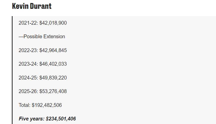The width and height of the screenshot is (216, 124).
Task: Click the word Durant in the heading
Action: tap(40, 6)
